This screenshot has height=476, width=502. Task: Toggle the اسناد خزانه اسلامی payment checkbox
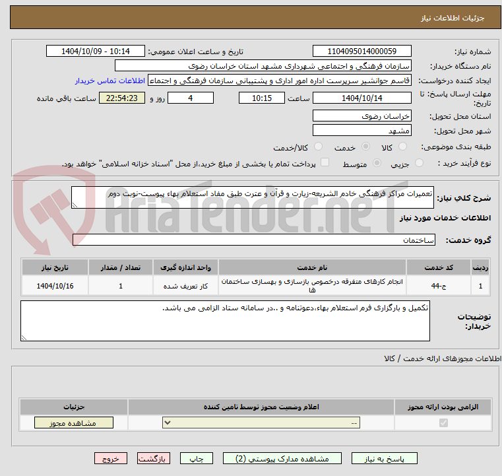pos(325,162)
